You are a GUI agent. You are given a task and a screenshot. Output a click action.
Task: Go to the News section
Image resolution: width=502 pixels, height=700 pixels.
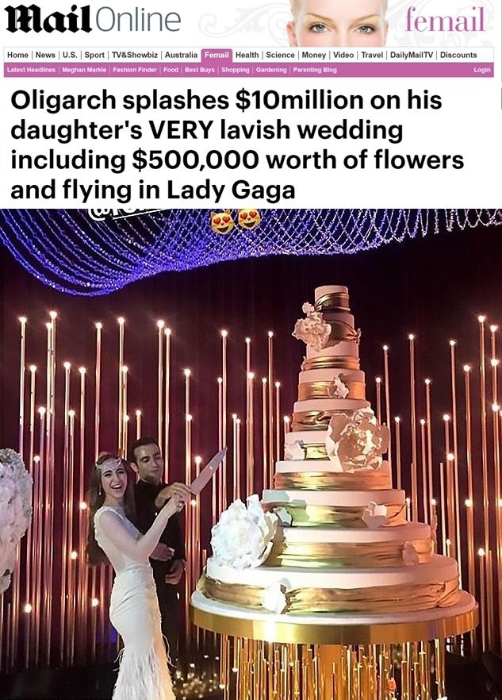(45, 55)
